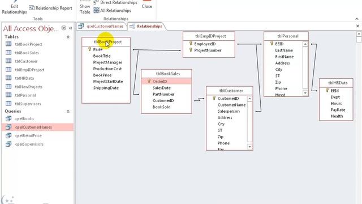Click scroll up arrow in tblCustomer field list
The height and width of the screenshot is (204, 362).
(249, 99)
